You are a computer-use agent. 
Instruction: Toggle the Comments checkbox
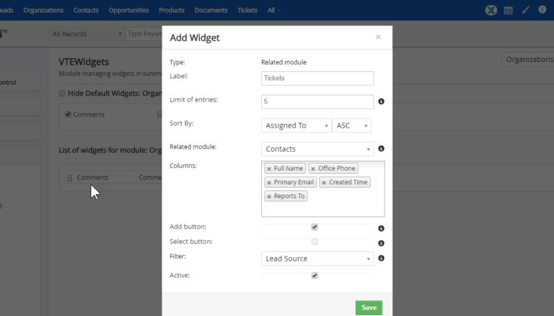coord(68,115)
